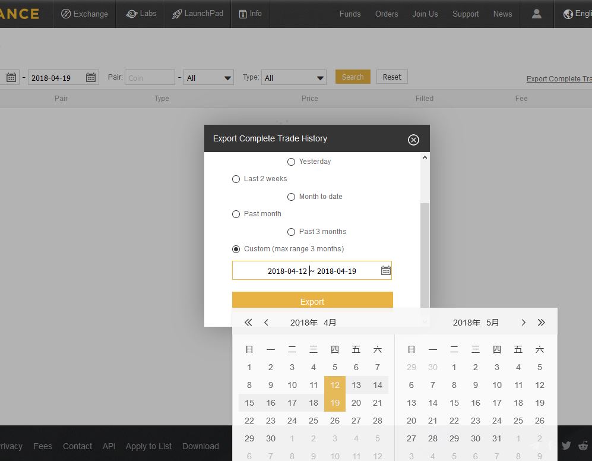Image resolution: width=592 pixels, height=461 pixels.
Task: Click the user account profile icon
Action: (x=536, y=14)
